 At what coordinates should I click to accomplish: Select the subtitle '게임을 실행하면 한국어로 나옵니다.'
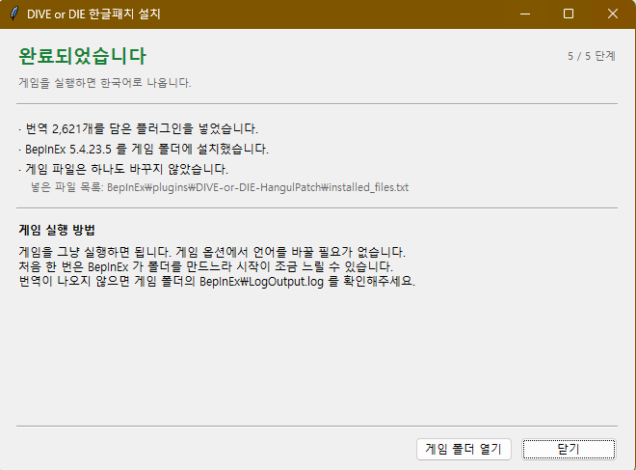coord(105,83)
